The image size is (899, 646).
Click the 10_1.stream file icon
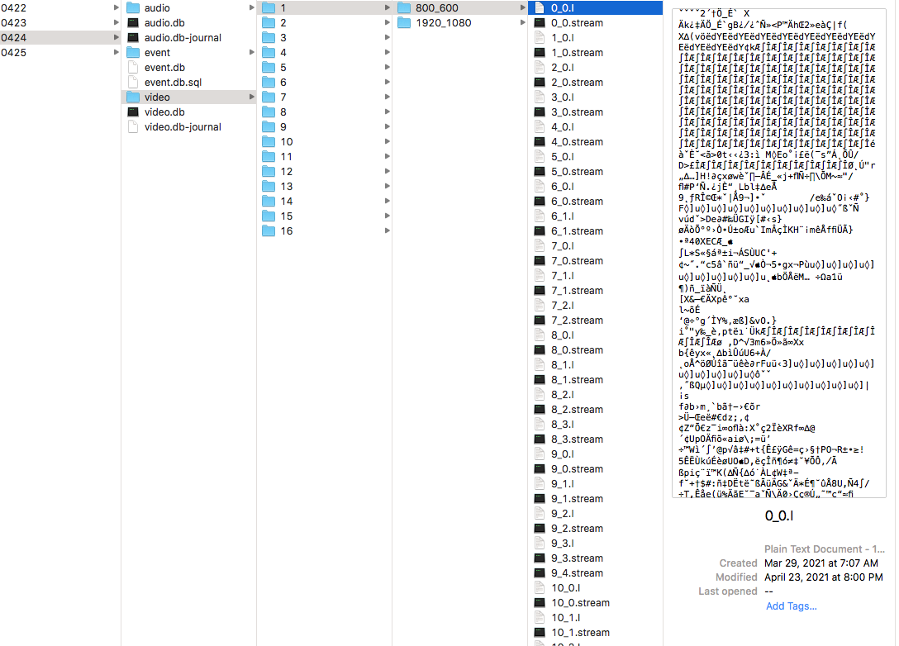coord(540,633)
